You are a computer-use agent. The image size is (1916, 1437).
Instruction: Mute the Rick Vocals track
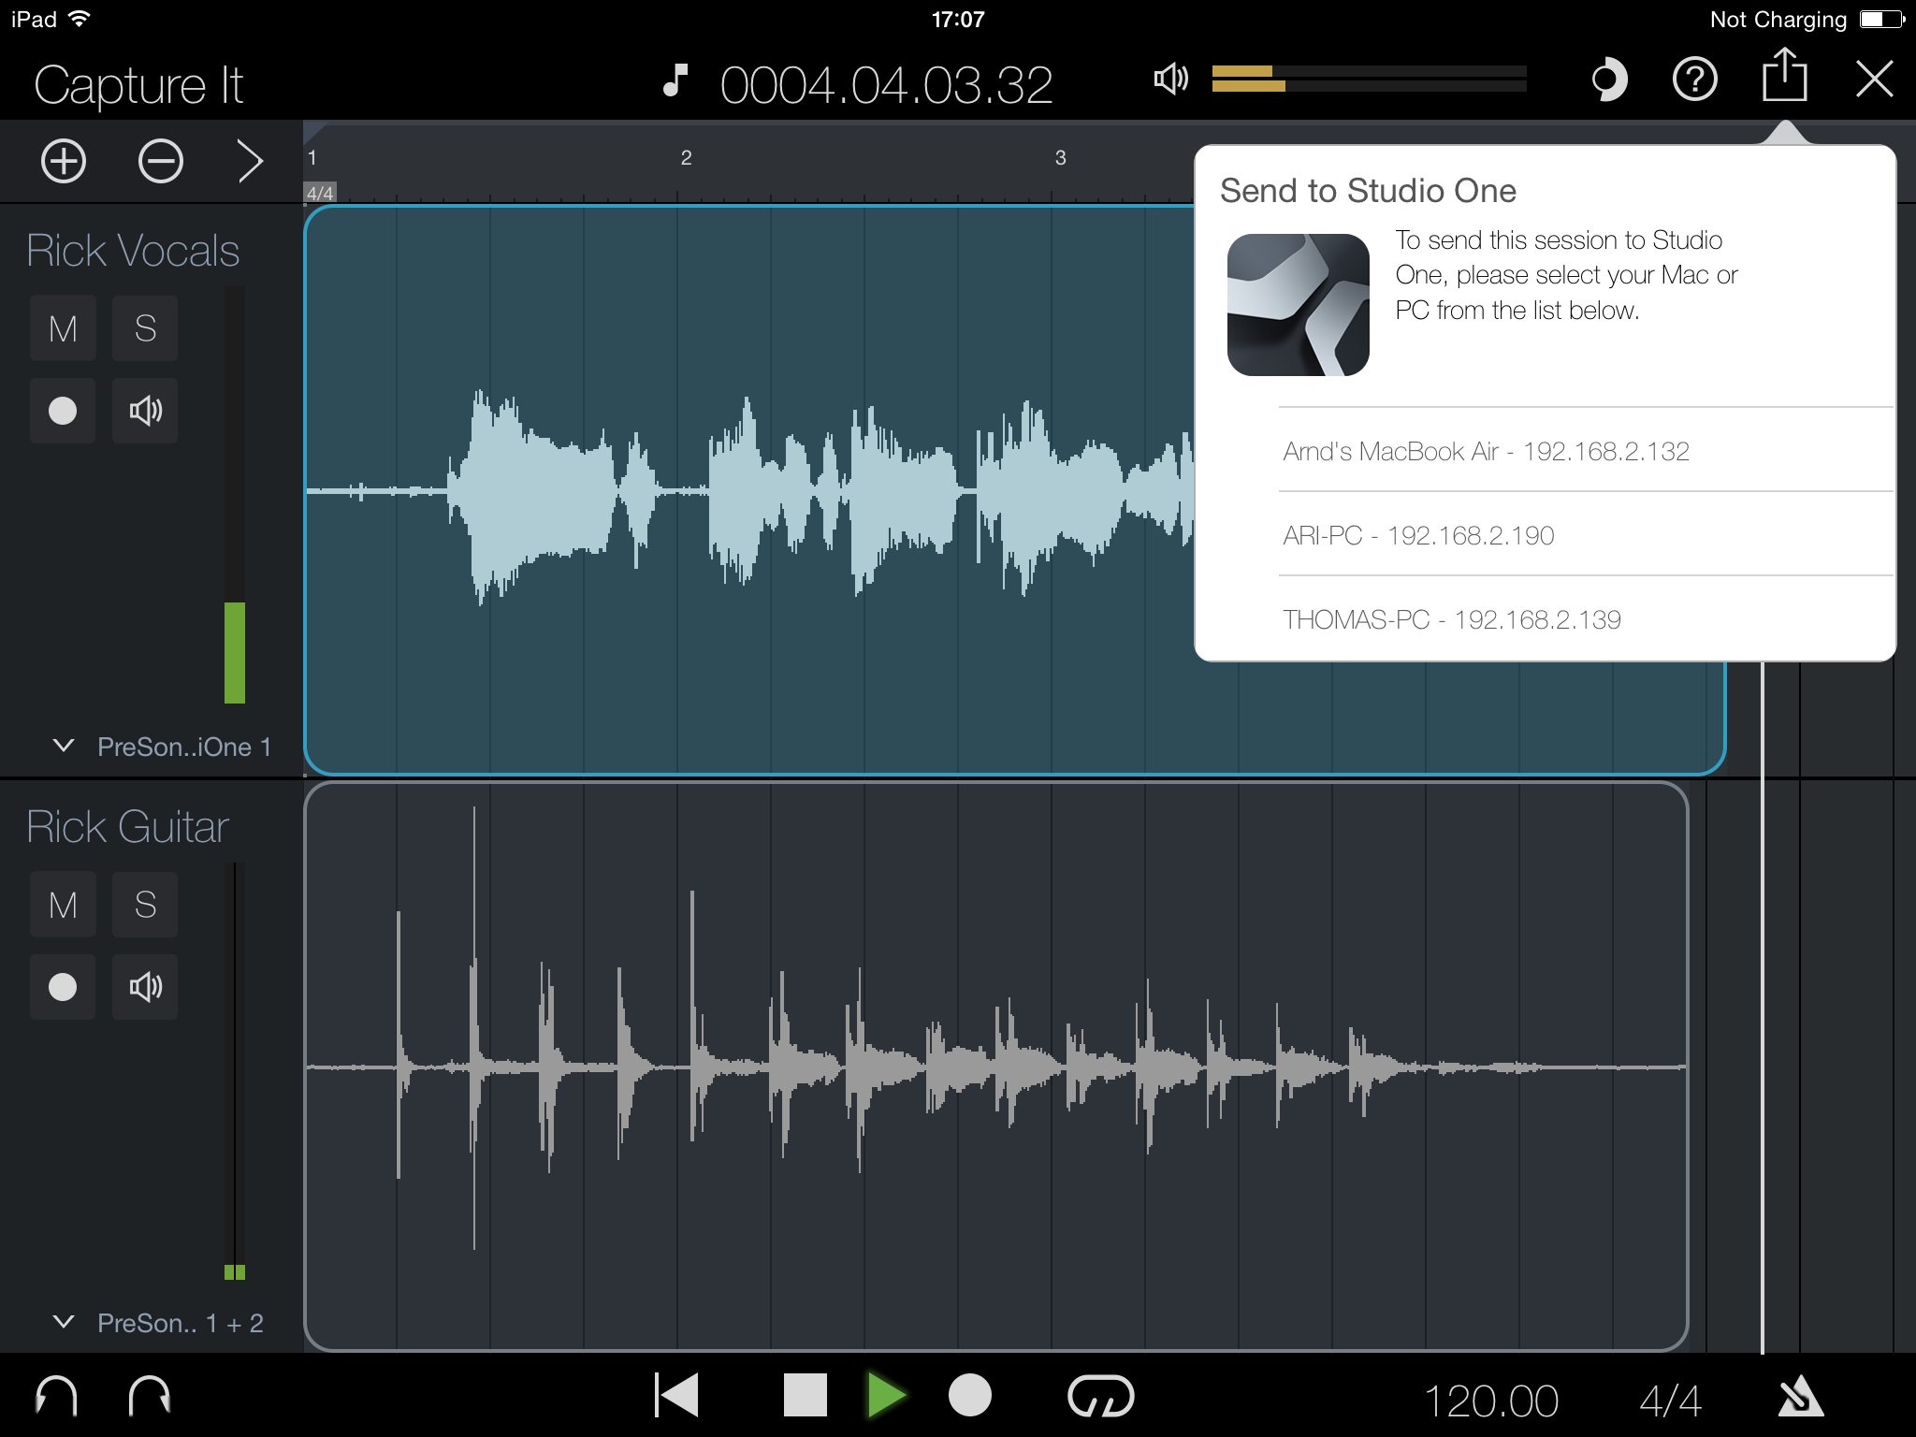(63, 328)
